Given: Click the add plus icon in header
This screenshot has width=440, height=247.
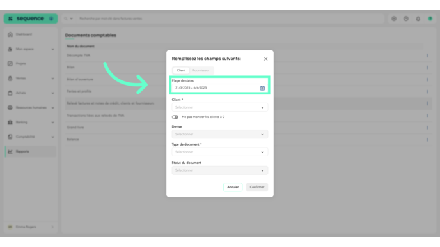Looking at the screenshot, I should pyautogui.click(x=394, y=19).
